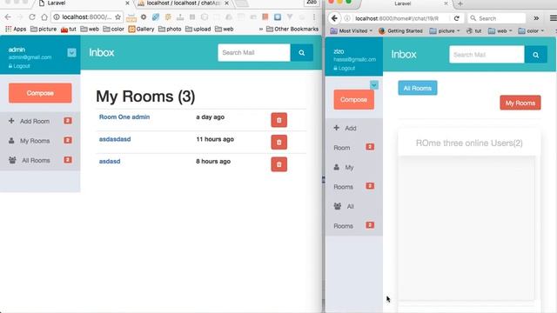The width and height of the screenshot is (557, 313).
Task: Click the Add Room count badge, left window
Action: pos(68,121)
